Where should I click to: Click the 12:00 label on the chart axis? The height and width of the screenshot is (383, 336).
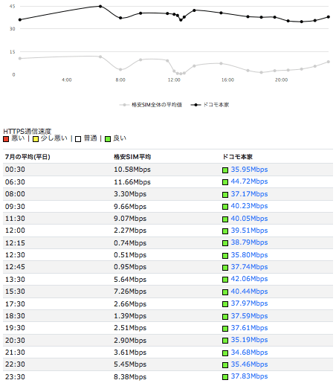click(174, 80)
